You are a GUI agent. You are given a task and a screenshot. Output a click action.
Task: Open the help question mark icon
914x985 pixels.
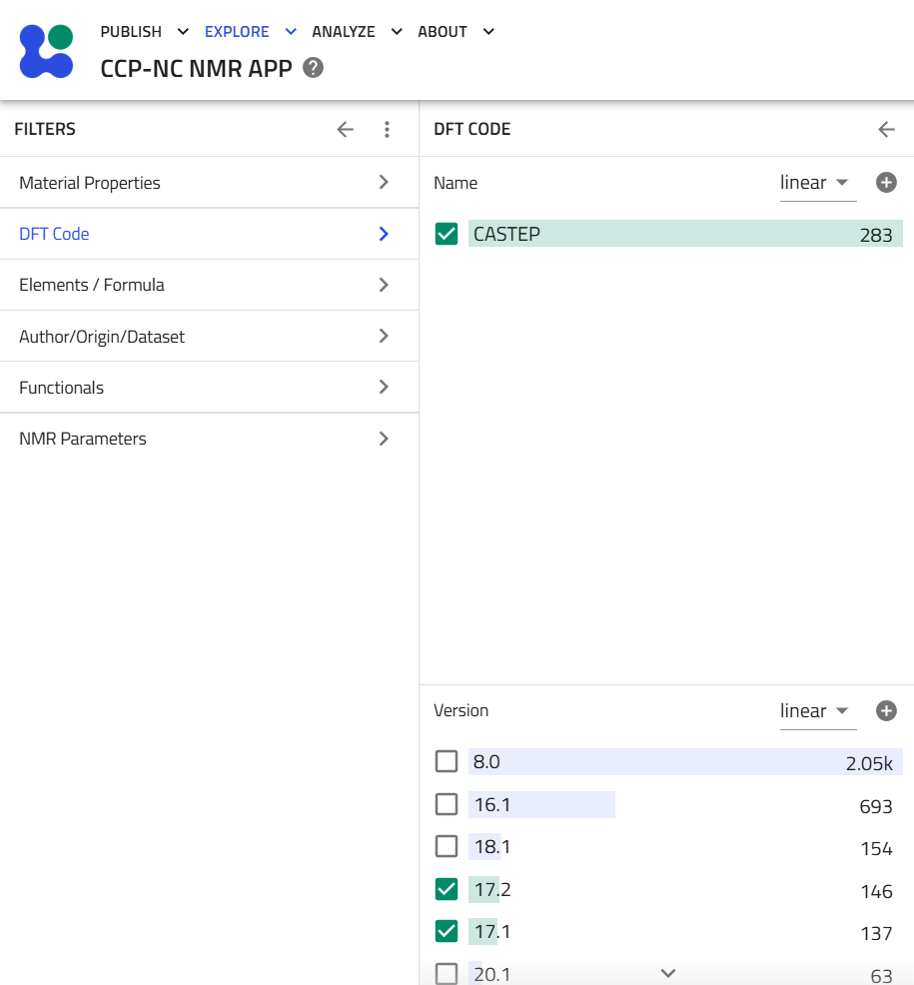pos(313,68)
